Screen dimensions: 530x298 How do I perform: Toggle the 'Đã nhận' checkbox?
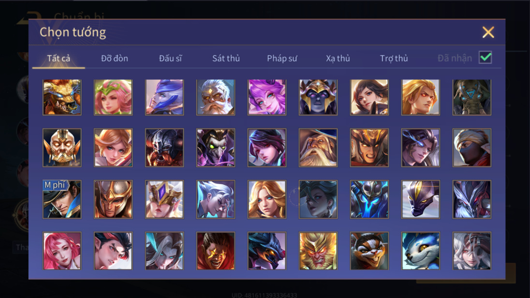click(x=486, y=58)
